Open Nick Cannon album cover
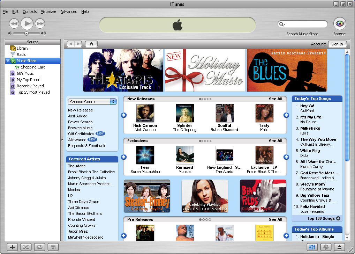Image resolution: width=355 pixels, height=254 pixels. [145, 113]
